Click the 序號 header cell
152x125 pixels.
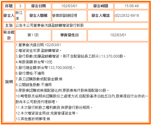click(9, 6)
